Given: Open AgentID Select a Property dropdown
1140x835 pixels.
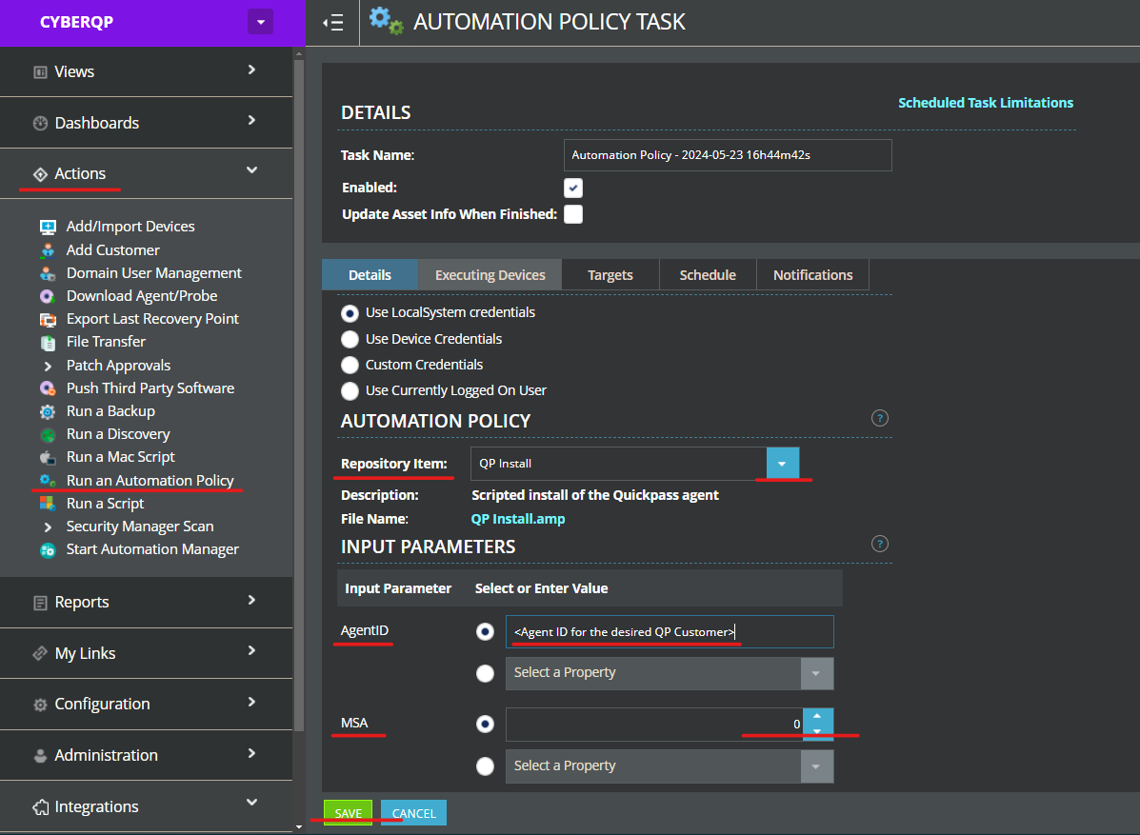Looking at the screenshot, I should coord(816,674).
